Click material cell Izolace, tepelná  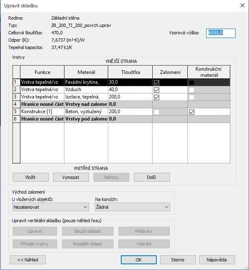[86, 97]
